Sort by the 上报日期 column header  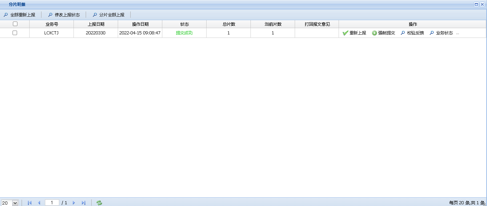tap(96, 24)
